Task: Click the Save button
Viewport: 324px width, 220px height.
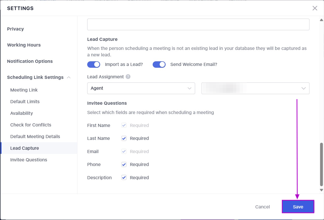Action: (x=298, y=207)
